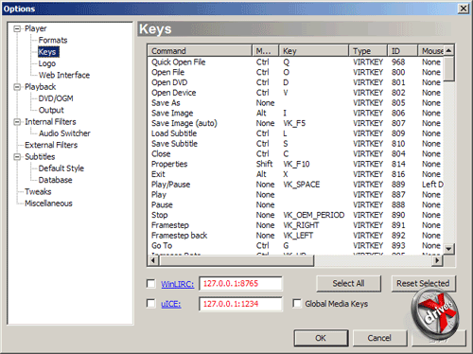Open the Tweaks page
Screen dimensions: 473x354
point(38,191)
